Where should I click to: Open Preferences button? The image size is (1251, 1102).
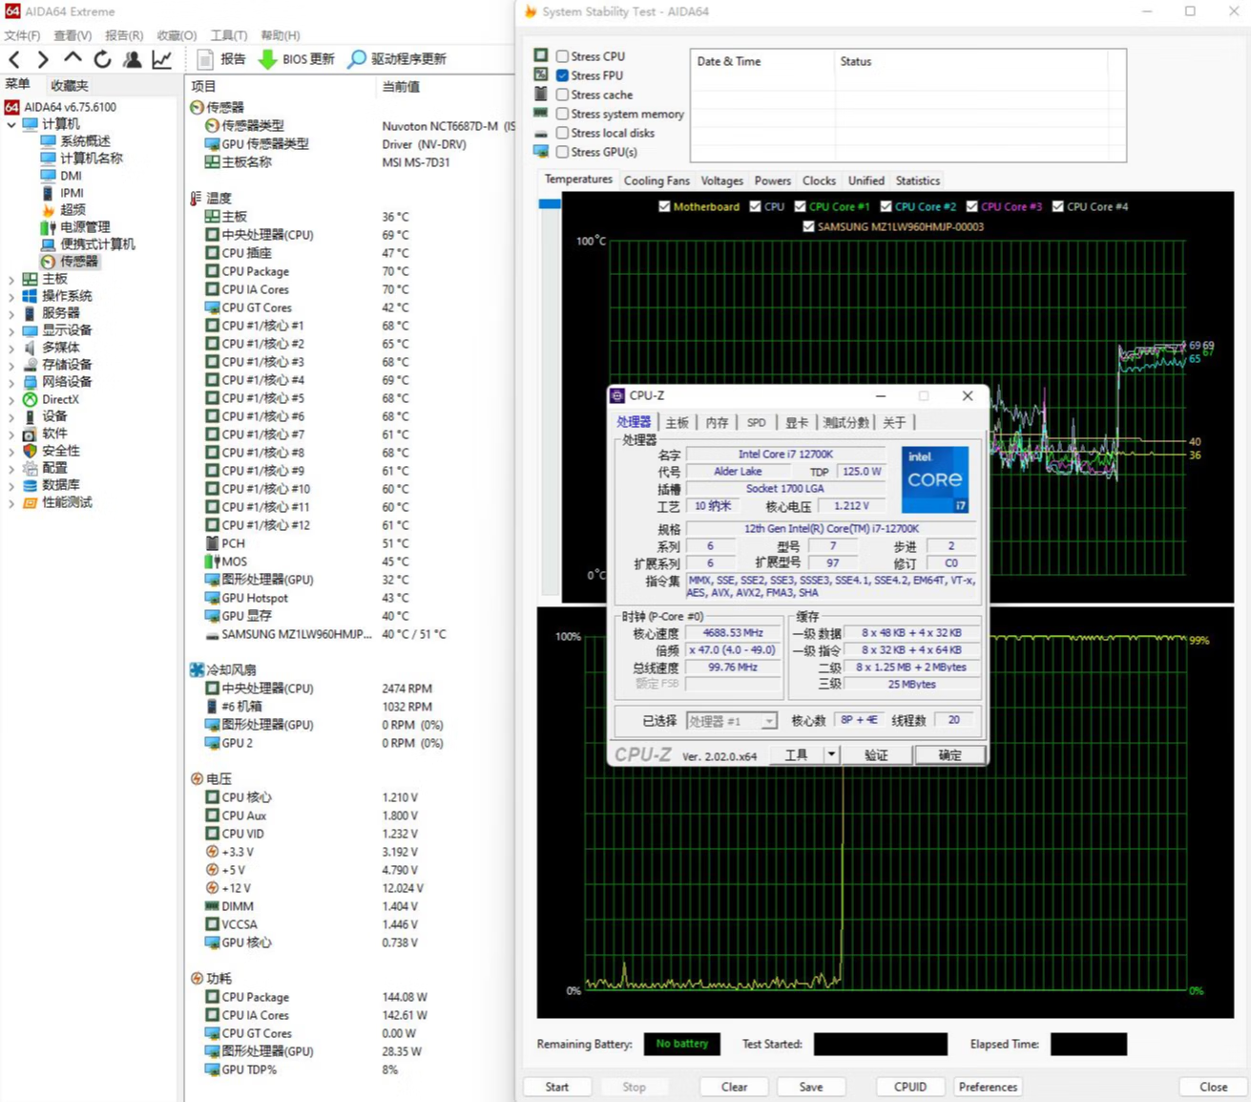pos(988,1087)
